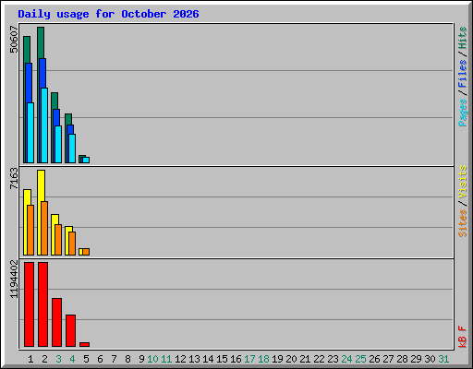Click the 1194402 KB axis value
The width and height of the screenshot is (473, 369).
tap(14, 280)
